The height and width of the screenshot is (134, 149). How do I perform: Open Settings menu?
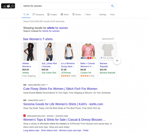point(103,15)
